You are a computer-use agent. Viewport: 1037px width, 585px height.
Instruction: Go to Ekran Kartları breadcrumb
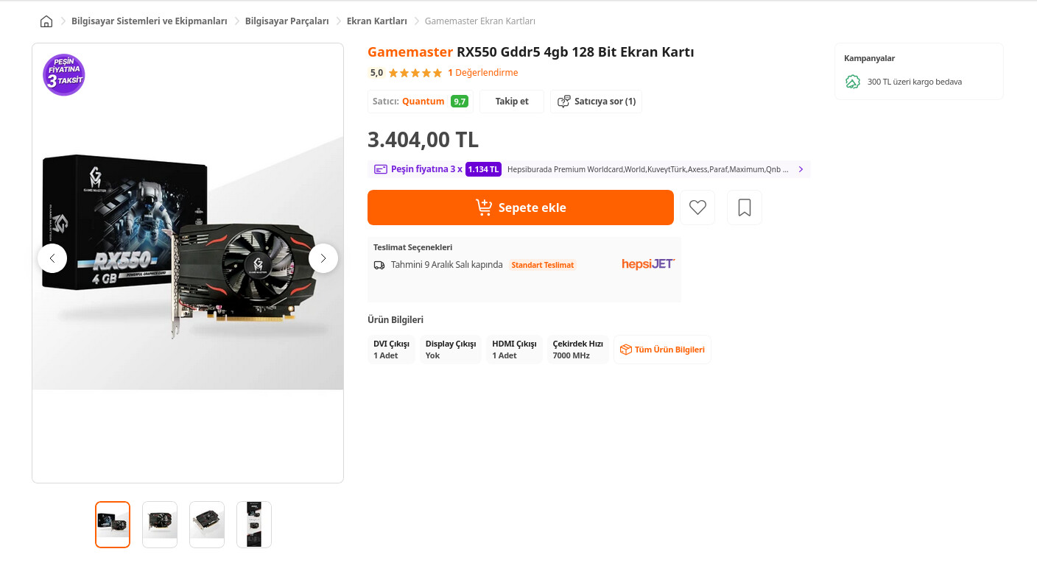(x=376, y=21)
